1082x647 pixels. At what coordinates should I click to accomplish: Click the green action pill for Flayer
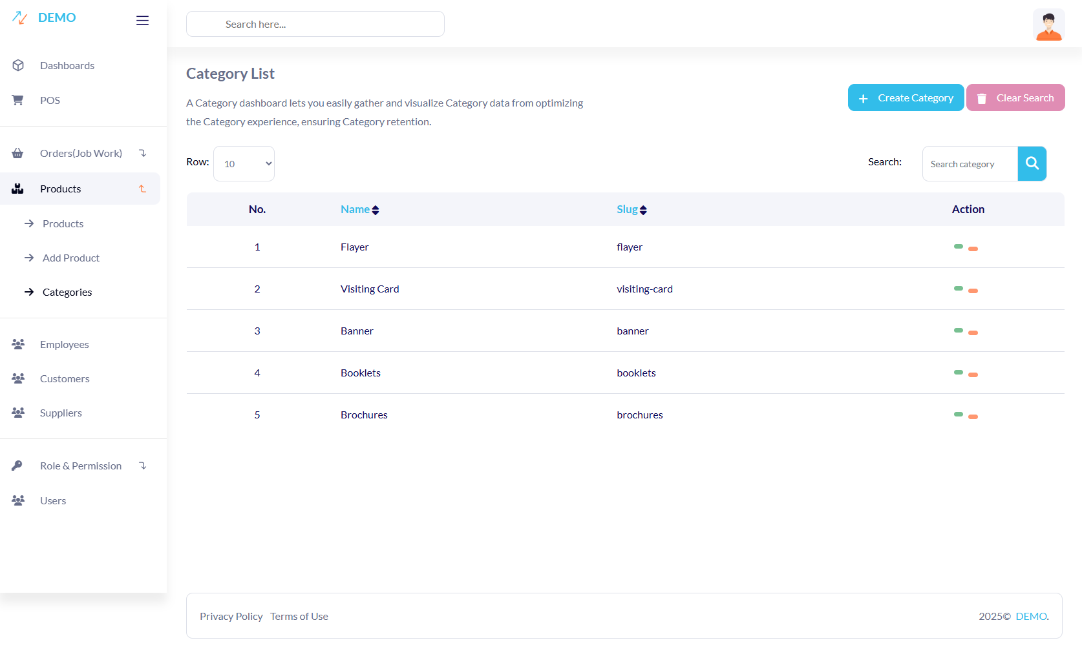(958, 247)
